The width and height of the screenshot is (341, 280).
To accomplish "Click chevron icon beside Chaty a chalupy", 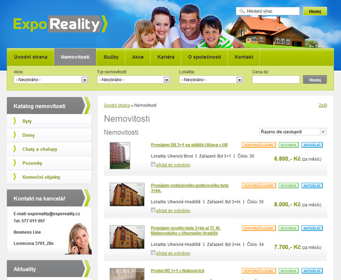I will click(14, 149).
